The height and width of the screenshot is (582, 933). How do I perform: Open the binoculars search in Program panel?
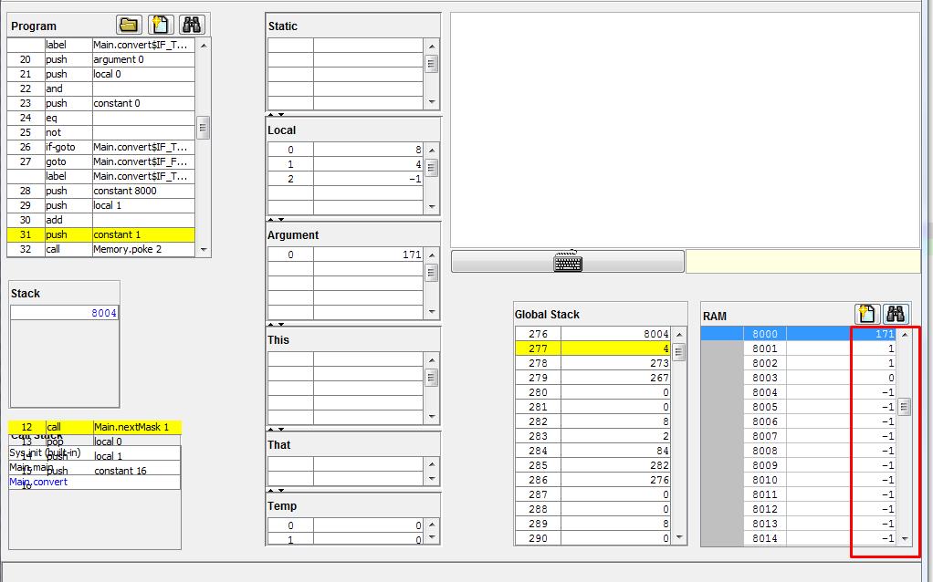click(x=192, y=25)
